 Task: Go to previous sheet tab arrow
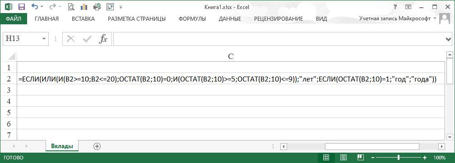point(14,146)
